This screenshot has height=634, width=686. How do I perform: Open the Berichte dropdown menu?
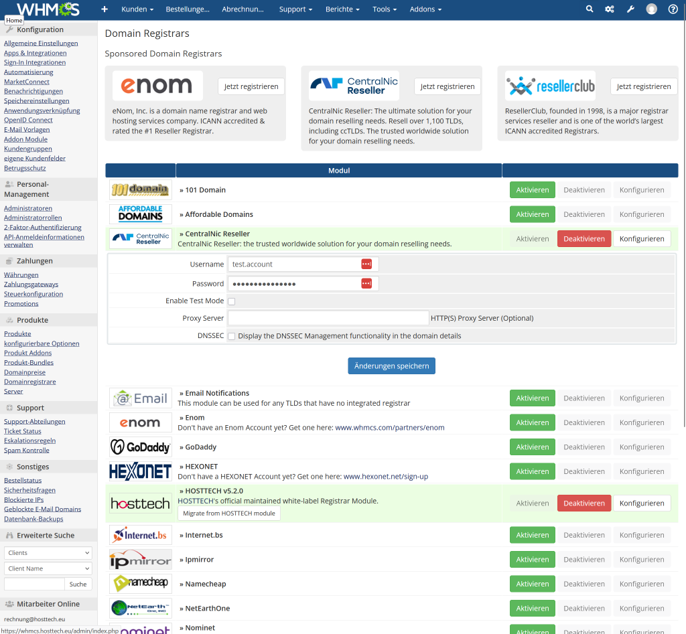(342, 9)
